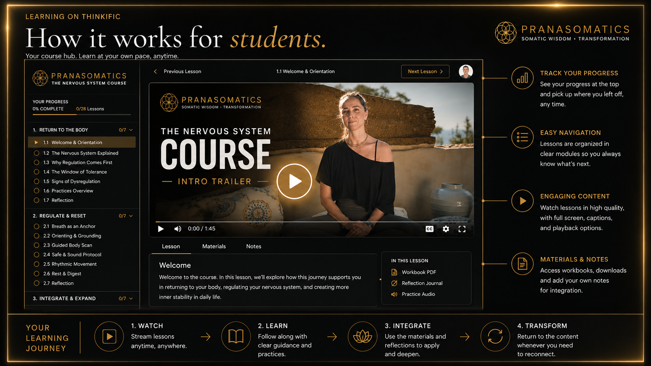Select lesson 1.1 Welcome & Orientation
Viewport: 651px width, 366px height.
[82, 142]
